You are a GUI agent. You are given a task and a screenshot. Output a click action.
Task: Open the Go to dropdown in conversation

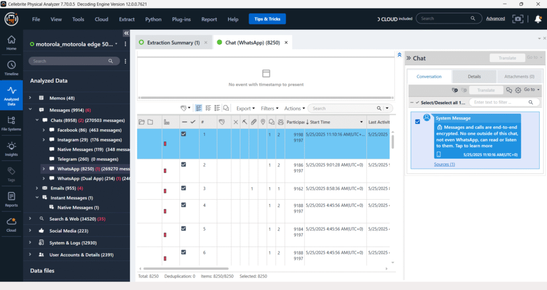point(532,90)
